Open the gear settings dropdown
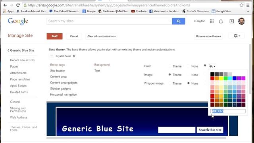Viewport: 254px width, 143px height. pyautogui.click(x=237, y=36)
